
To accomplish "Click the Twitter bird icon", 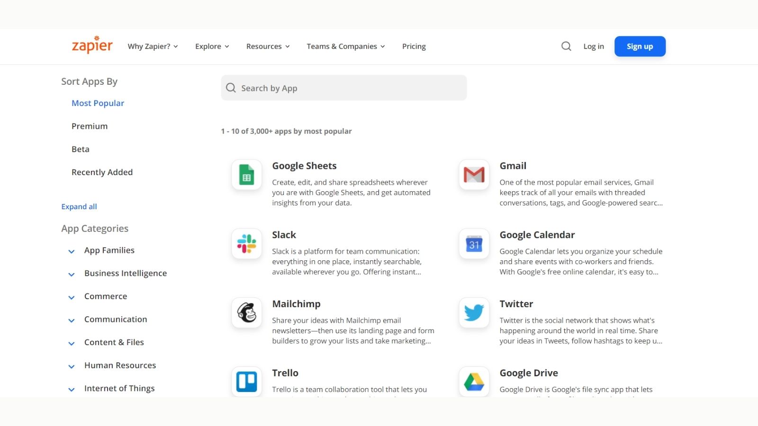I will (x=474, y=313).
